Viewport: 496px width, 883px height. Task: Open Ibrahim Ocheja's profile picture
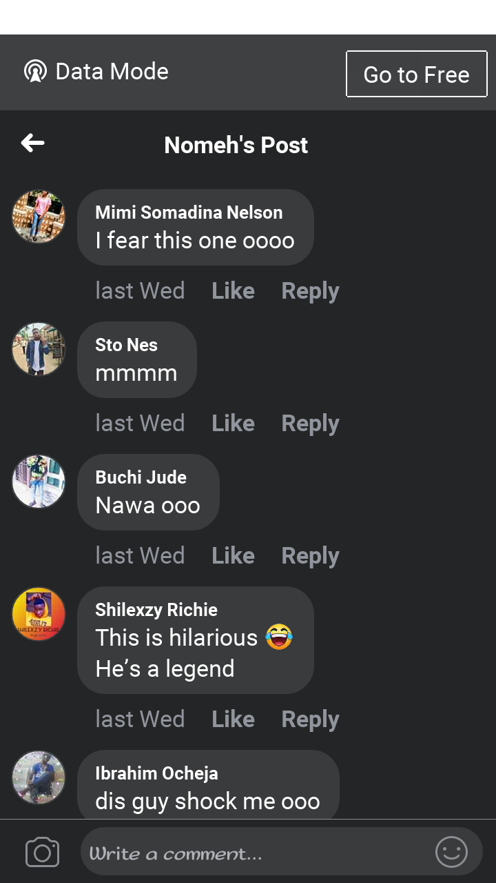click(39, 777)
